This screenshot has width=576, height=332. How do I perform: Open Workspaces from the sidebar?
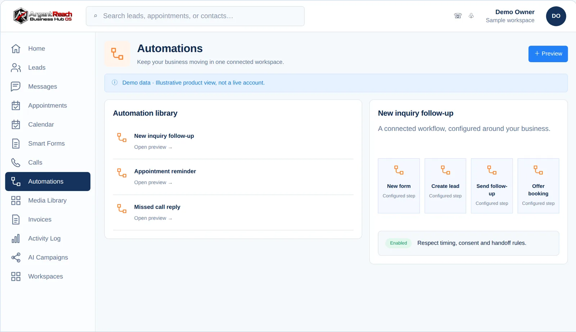coord(48,276)
